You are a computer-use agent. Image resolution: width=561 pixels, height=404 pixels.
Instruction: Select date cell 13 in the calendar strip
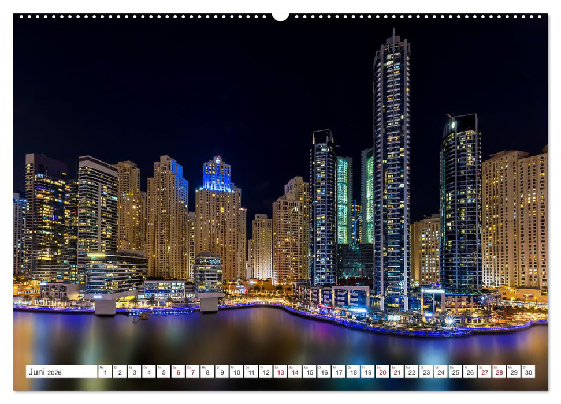(283, 372)
